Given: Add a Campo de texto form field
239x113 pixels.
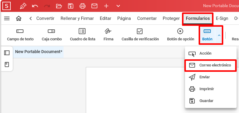Looking at the screenshot, I should click(x=20, y=35).
